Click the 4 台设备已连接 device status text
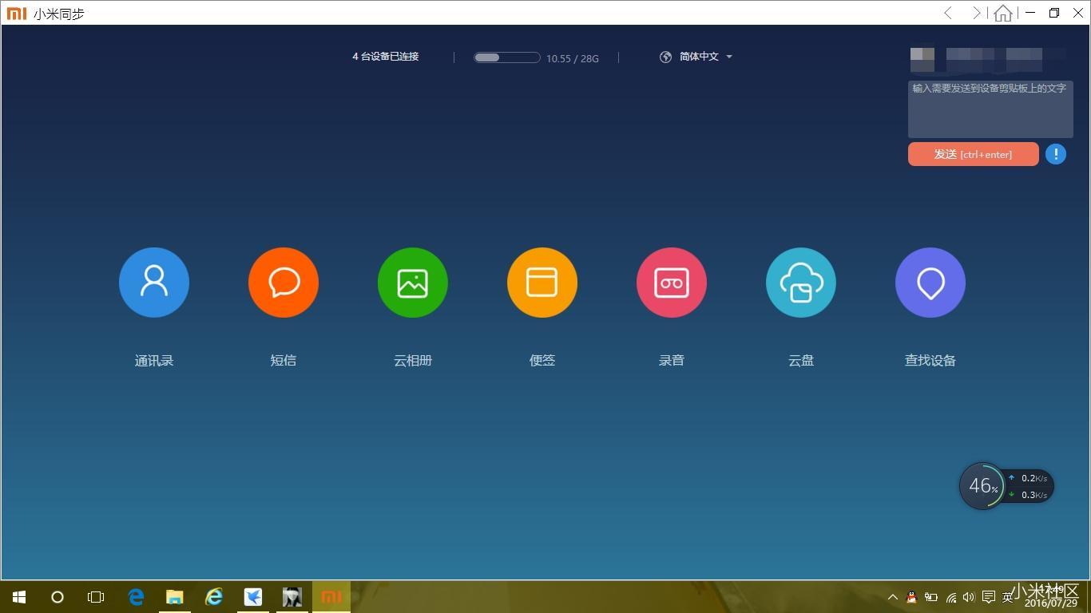 point(385,57)
